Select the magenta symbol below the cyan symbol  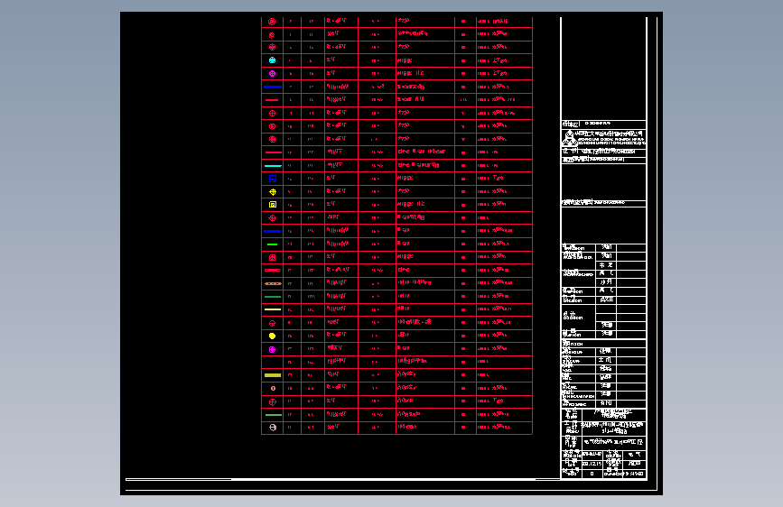[x=272, y=73]
